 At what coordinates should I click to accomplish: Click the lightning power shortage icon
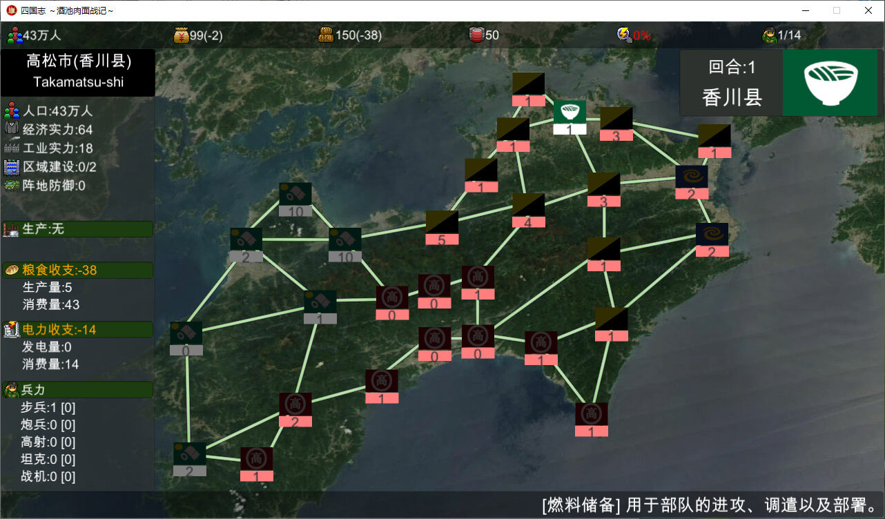pos(624,35)
